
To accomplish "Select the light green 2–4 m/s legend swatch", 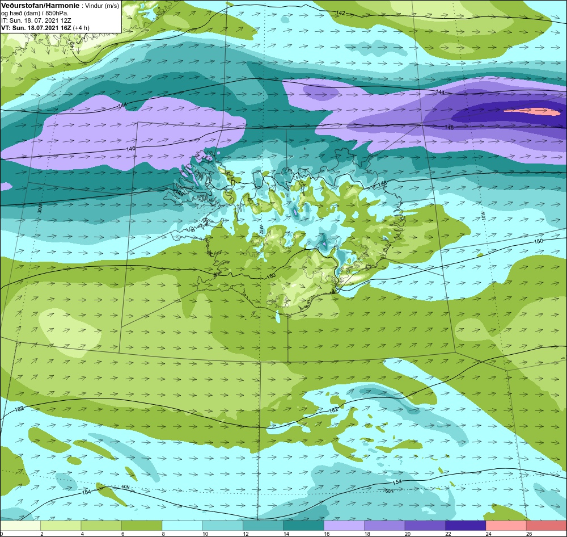I will point(61,526).
